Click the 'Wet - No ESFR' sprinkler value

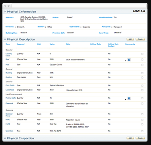(x=55, y=131)
